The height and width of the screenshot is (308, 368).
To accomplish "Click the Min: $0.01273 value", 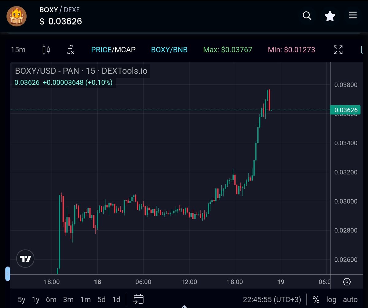I will [291, 49].
